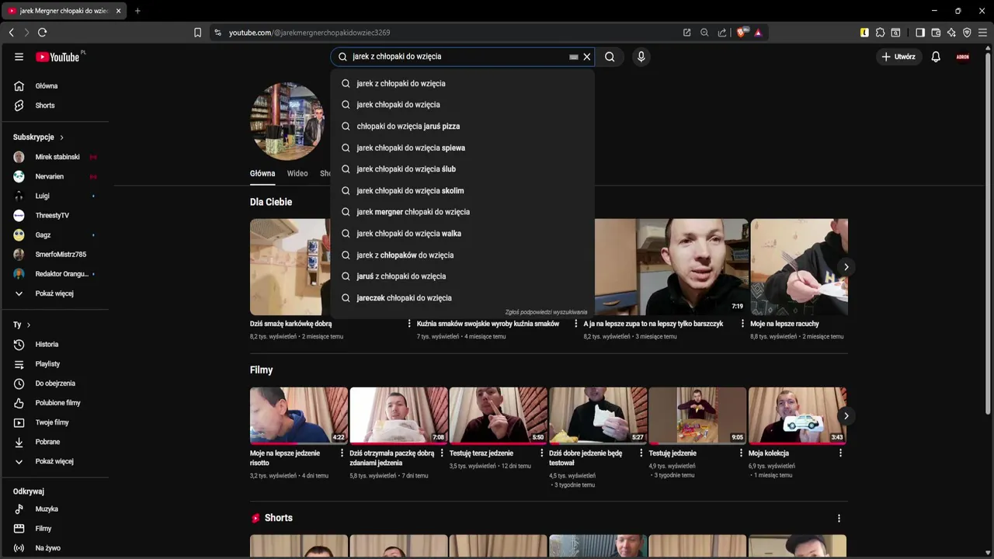Start voice search with microphone icon
This screenshot has width=994, height=559.
[x=641, y=57]
